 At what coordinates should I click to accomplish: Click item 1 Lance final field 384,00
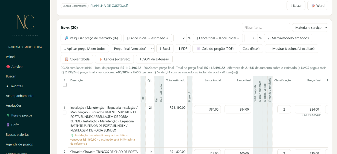[238, 109]
